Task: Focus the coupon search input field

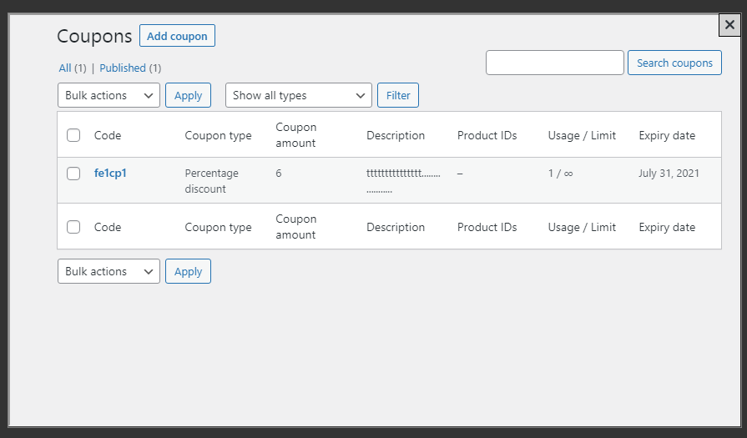Action: click(554, 63)
